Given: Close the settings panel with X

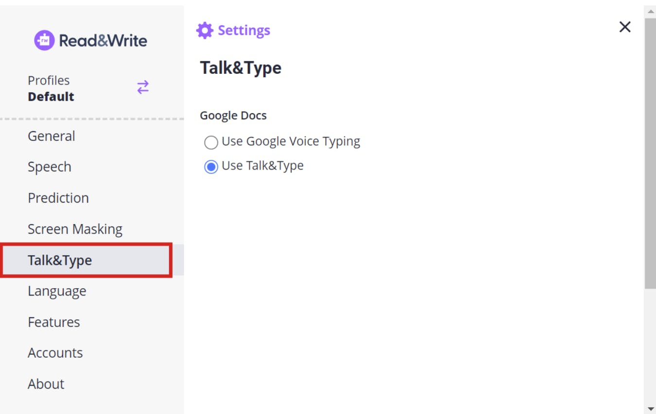Looking at the screenshot, I should (x=625, y=27).
